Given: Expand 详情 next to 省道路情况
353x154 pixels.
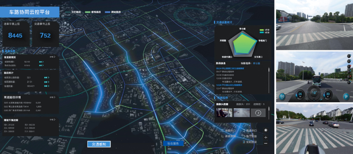Looking at the screenshot, I should point(52,56).
